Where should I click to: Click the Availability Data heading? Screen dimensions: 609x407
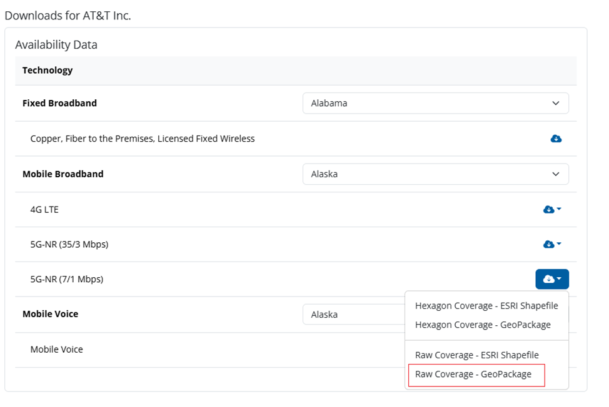click(56, 45)
